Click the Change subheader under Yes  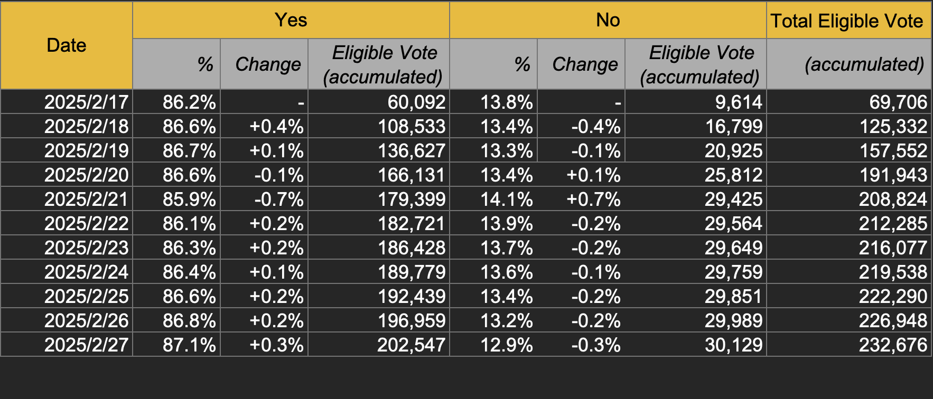click(x=268, y=64)
